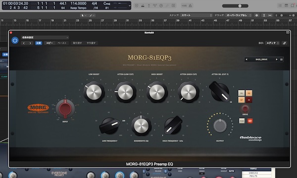Toggle the dark red button beside QT
Viewport: 297px width, 178px height.
(x=249, y=100)
